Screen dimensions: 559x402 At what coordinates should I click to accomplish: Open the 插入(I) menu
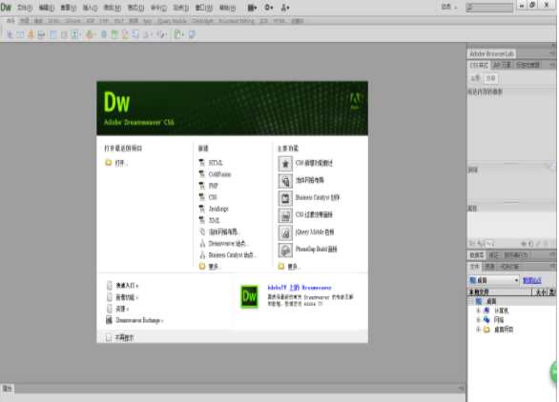[x=91, y=8]
